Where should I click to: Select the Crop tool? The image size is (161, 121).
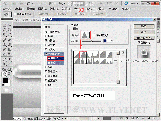point(4,34)
